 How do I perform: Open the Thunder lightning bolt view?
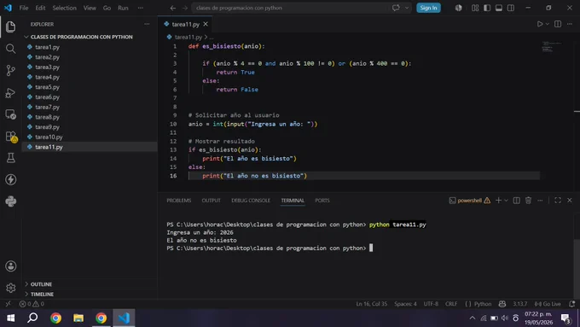tap(11, 179)
